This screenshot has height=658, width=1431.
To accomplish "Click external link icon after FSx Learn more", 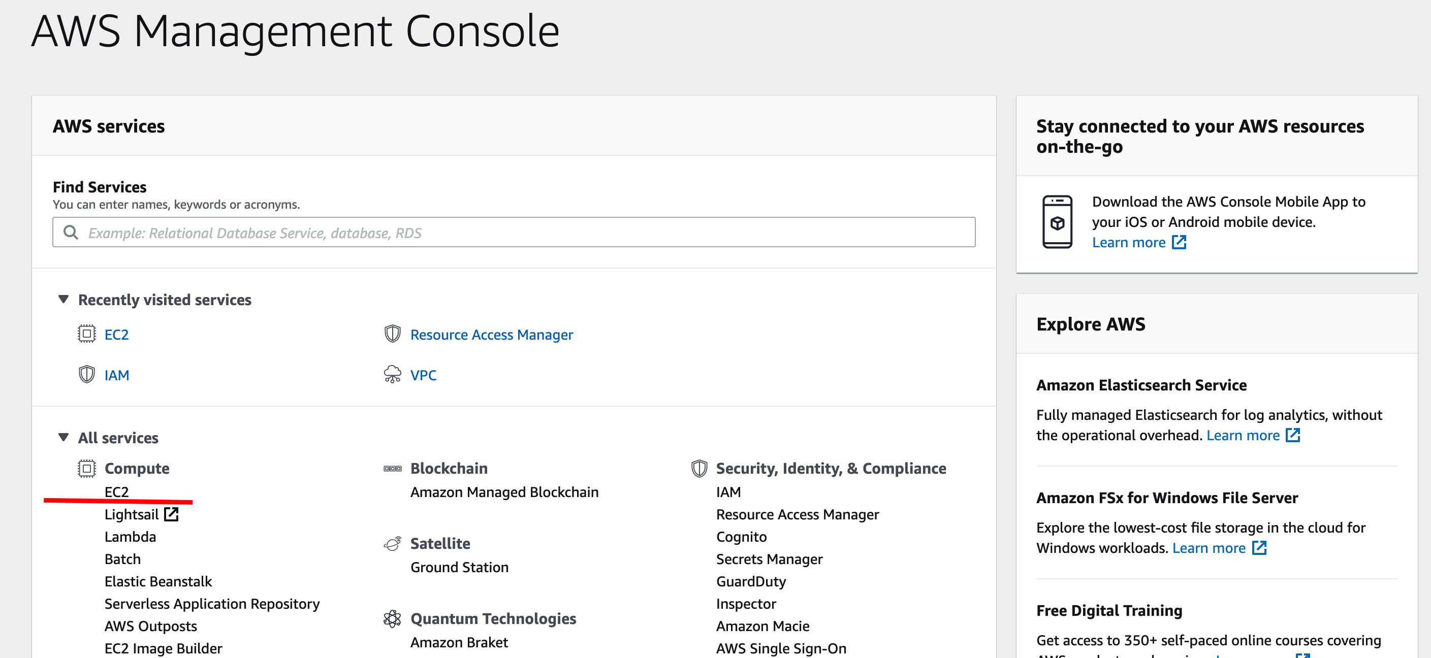I will (1259, 547).
